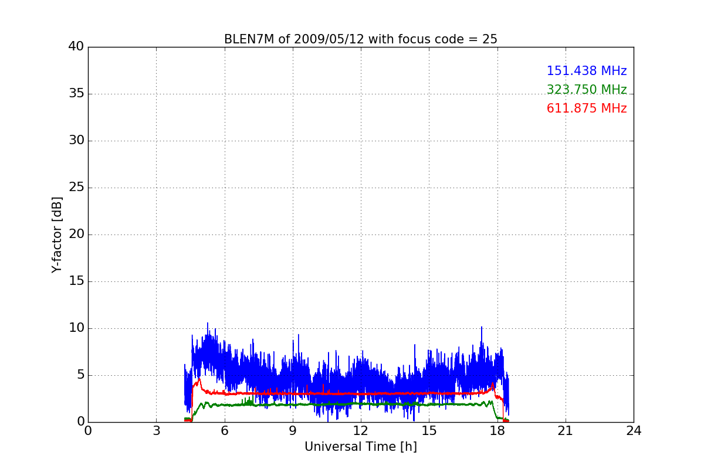The width and height of the screenshot is (704, 469).
Task: Click the y-axis tick label 20
Action: pyautogui.click(x=76, y=235)
